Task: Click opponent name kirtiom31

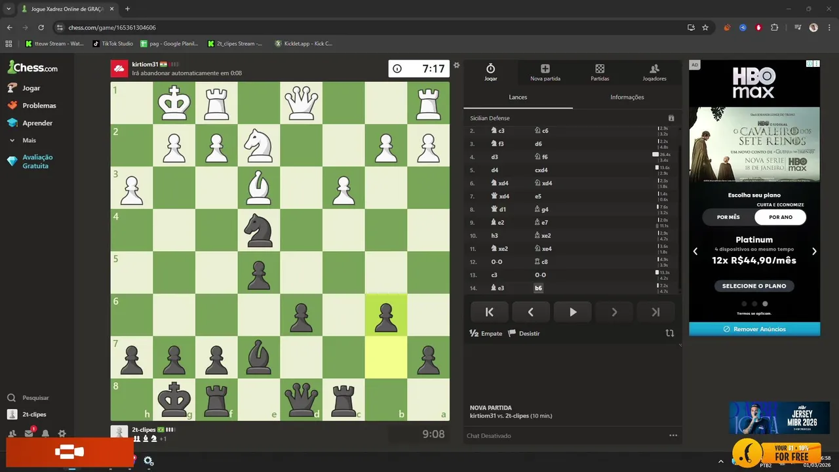Action: (145, 64)
